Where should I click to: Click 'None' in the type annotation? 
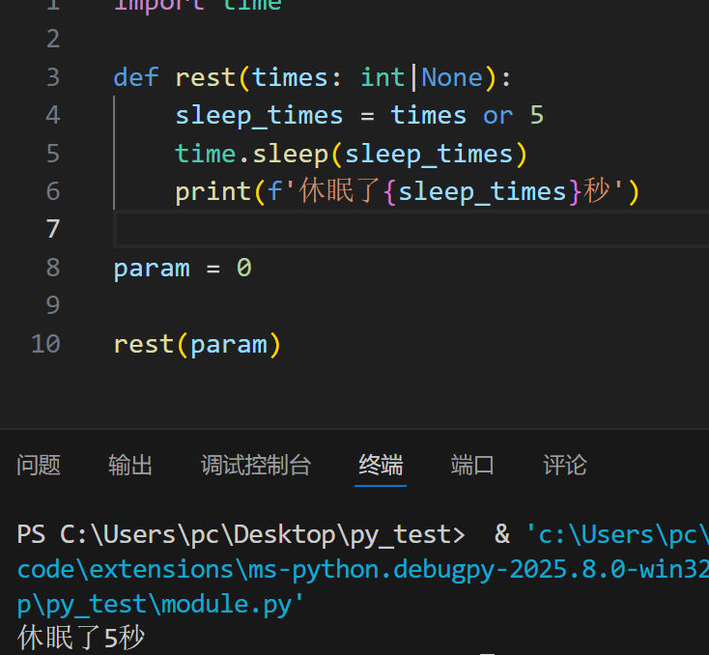452,77
